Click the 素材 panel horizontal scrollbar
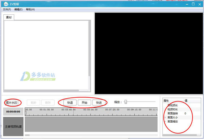Screen dimensions: 204x139 point(41,90)
